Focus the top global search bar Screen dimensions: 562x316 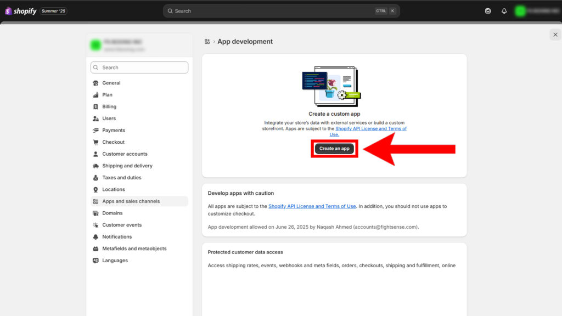[282, 11]
